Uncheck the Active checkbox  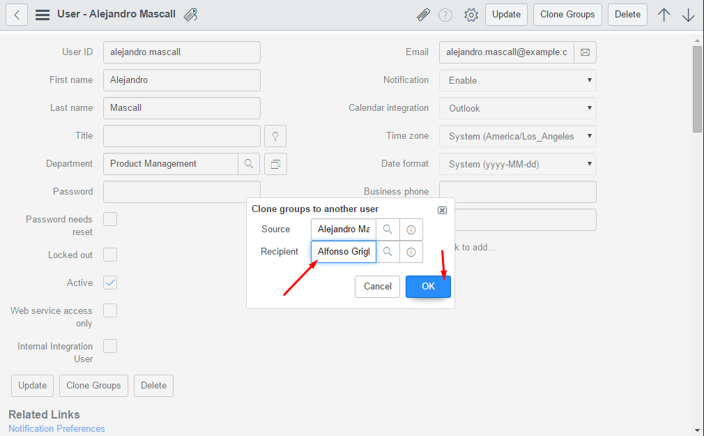110,283
